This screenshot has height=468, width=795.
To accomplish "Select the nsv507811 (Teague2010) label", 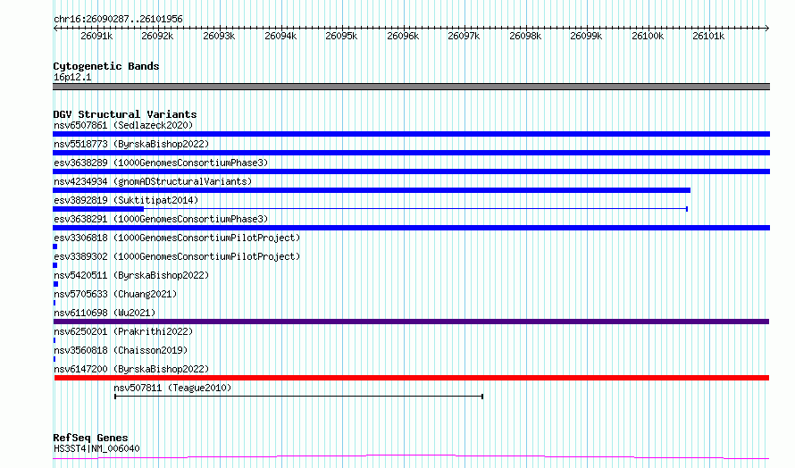I will pyautogui.click(x=172, y=388).
